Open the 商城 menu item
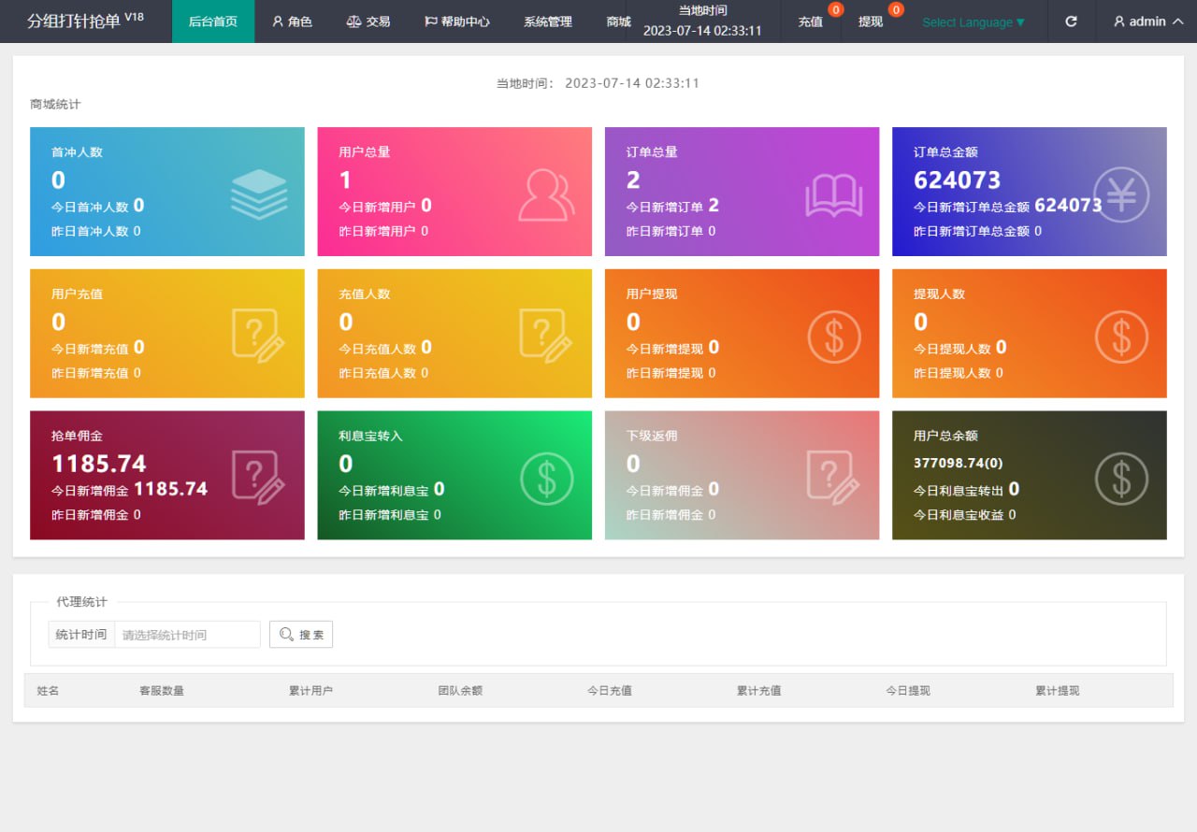Viewport: 1197px width, 832px height. (x=617, y=22)
